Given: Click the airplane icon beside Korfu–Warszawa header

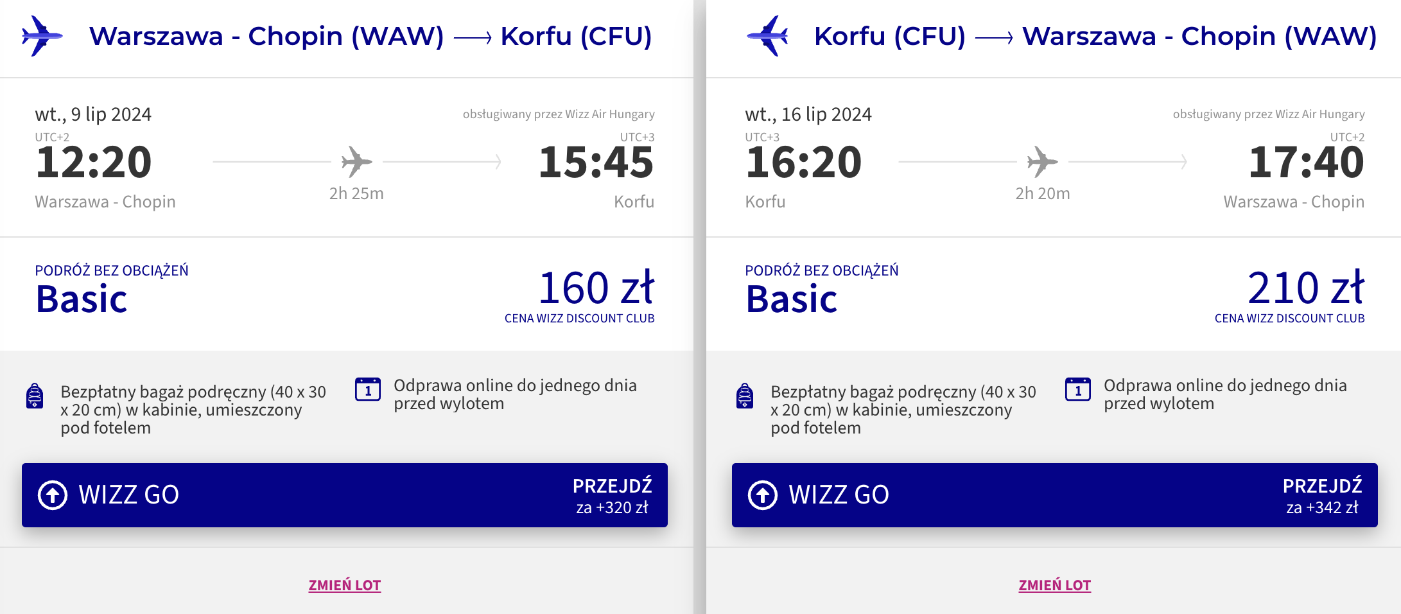Looking at the screenshot, I should coord(768,36).
